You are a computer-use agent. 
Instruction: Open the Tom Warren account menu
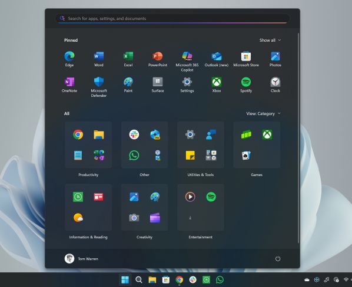pos(81,259)
